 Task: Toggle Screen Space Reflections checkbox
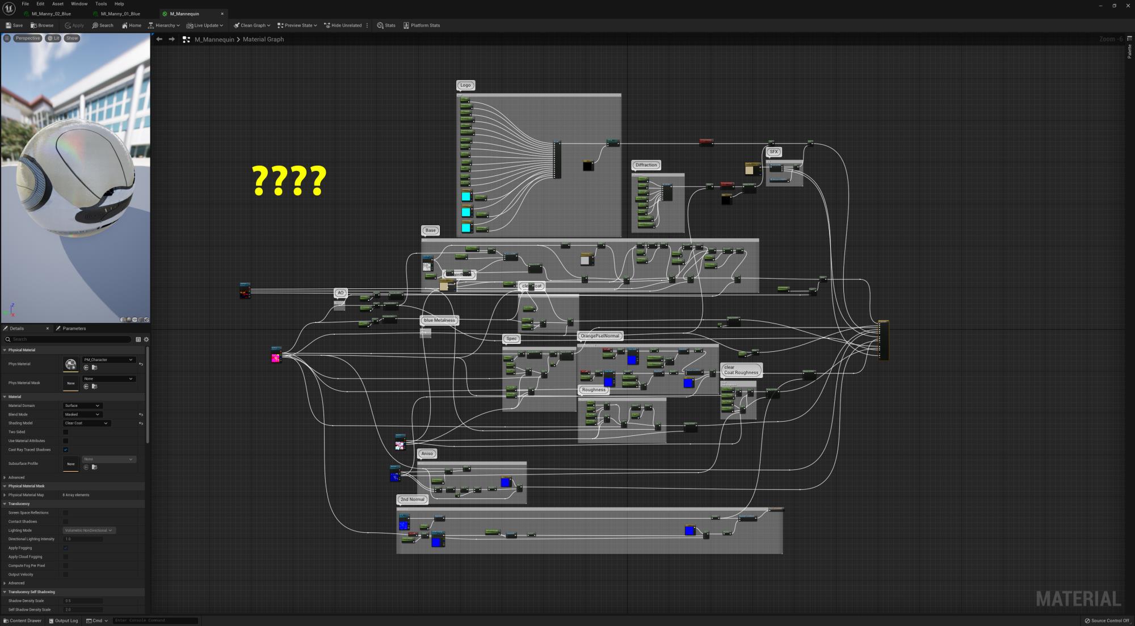(x=65, y=512)
